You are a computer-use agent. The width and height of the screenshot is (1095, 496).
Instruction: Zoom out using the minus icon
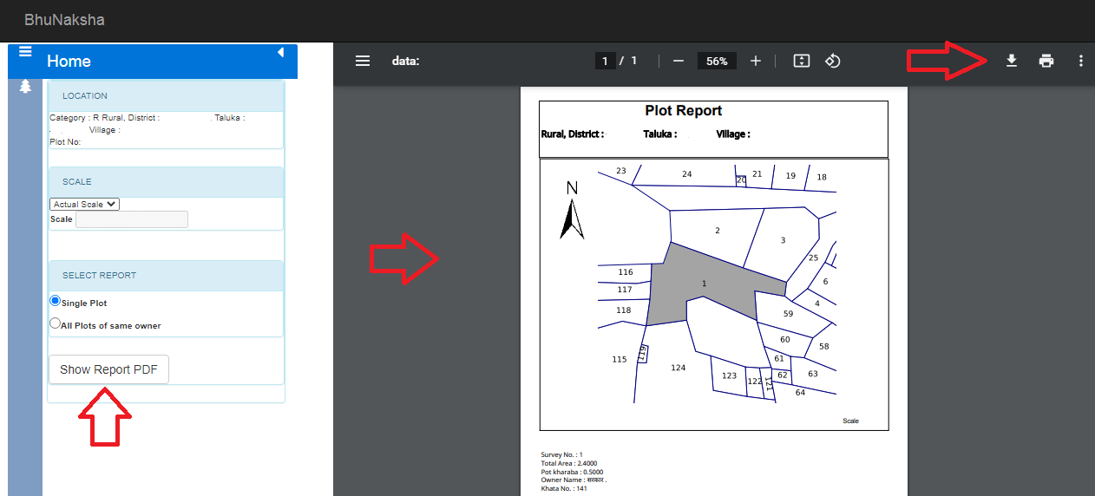(x=679, y=61)
